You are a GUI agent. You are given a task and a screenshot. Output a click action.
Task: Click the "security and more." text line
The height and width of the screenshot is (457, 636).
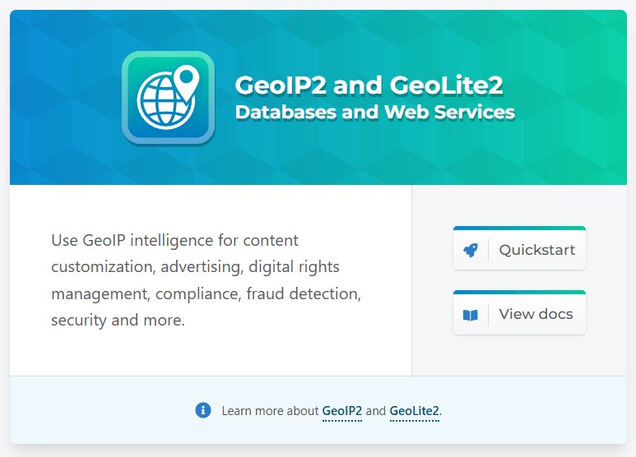118,320
